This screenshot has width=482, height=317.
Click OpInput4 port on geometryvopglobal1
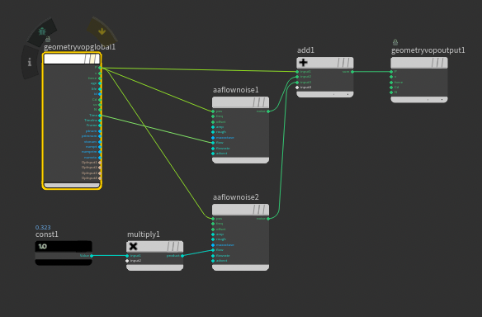pos(100,178)
